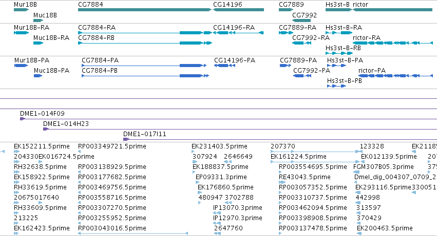Click Dmel_dig_004307_0709_2 label
437x236 pixels.
click(x=395, y=177)
